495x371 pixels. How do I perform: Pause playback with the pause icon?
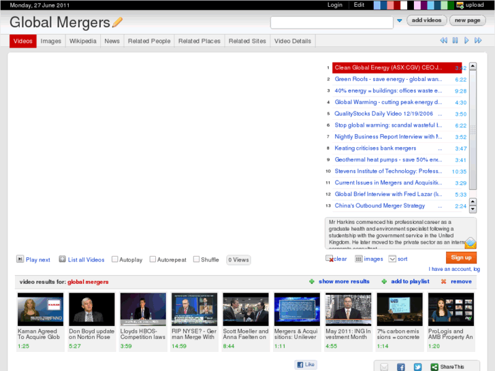[456, 40]
